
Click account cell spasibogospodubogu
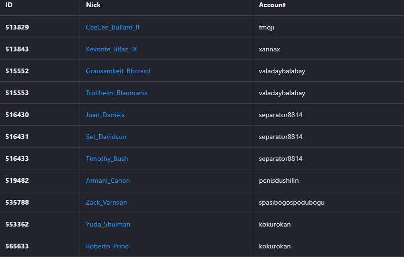coord(291,203)
